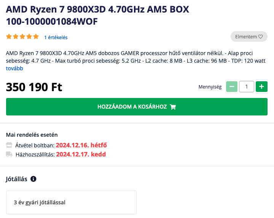Decrease quantity with the minus button
The height and width of the screenshot is (218, 274).
click(232, 87)
